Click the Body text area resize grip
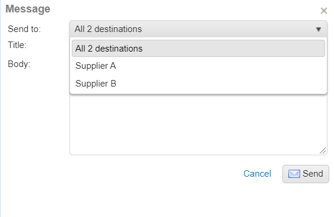The height and width of the screenshot is (217, 334). pyautogui.click(x=323, y=151)
